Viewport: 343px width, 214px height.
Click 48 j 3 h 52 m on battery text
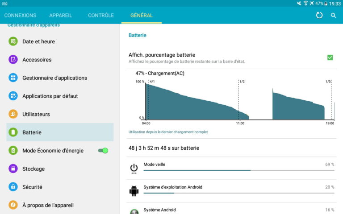point(164,148)
